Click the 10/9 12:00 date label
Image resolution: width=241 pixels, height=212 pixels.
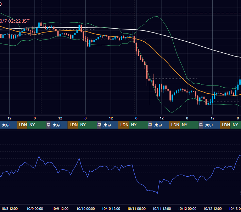tap(60, 208)
